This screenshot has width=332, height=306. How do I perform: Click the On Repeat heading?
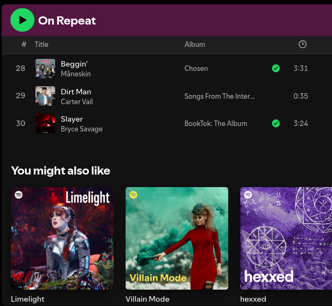(67, 21)
